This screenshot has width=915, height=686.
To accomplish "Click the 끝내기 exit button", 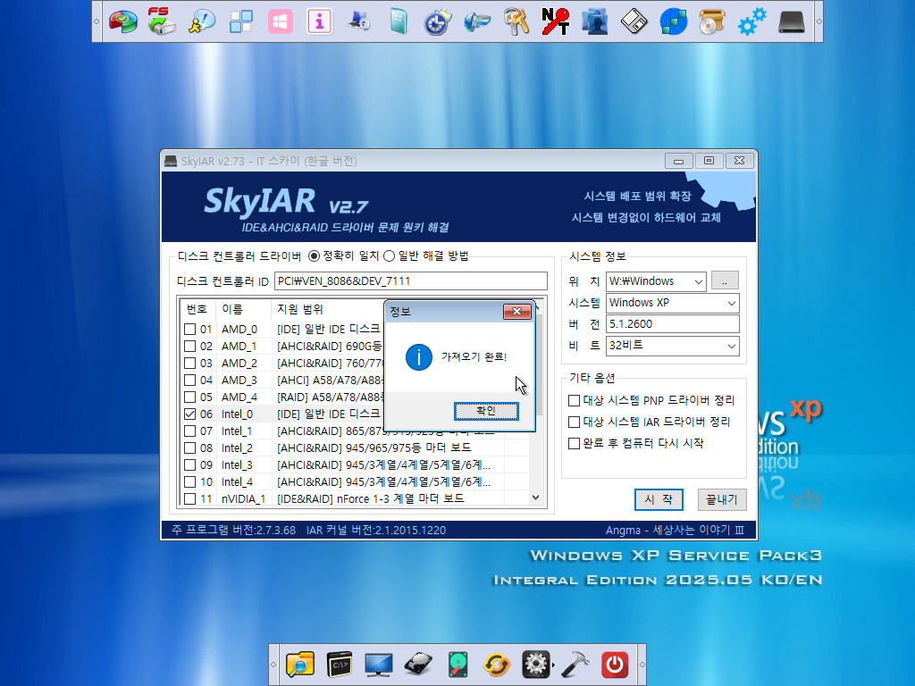I will [722, 499].
